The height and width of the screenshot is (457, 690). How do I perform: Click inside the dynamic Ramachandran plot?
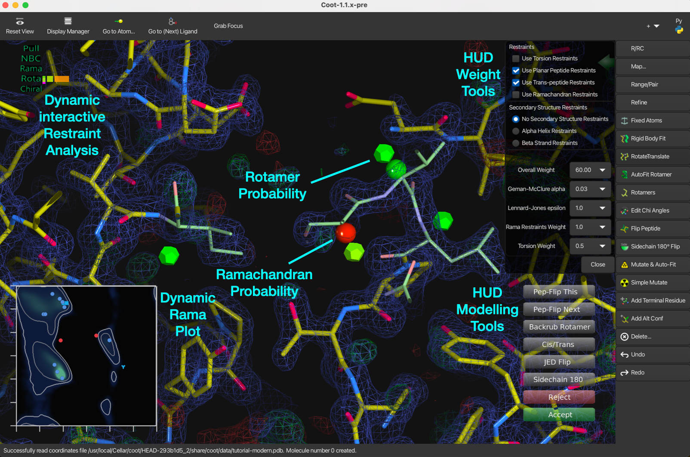(86, 356)
